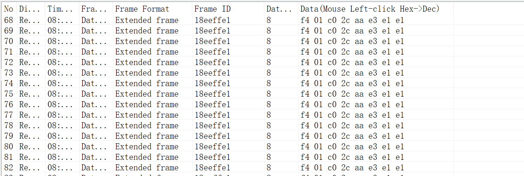
Task: Click the No column header
Action: (8, 9)
